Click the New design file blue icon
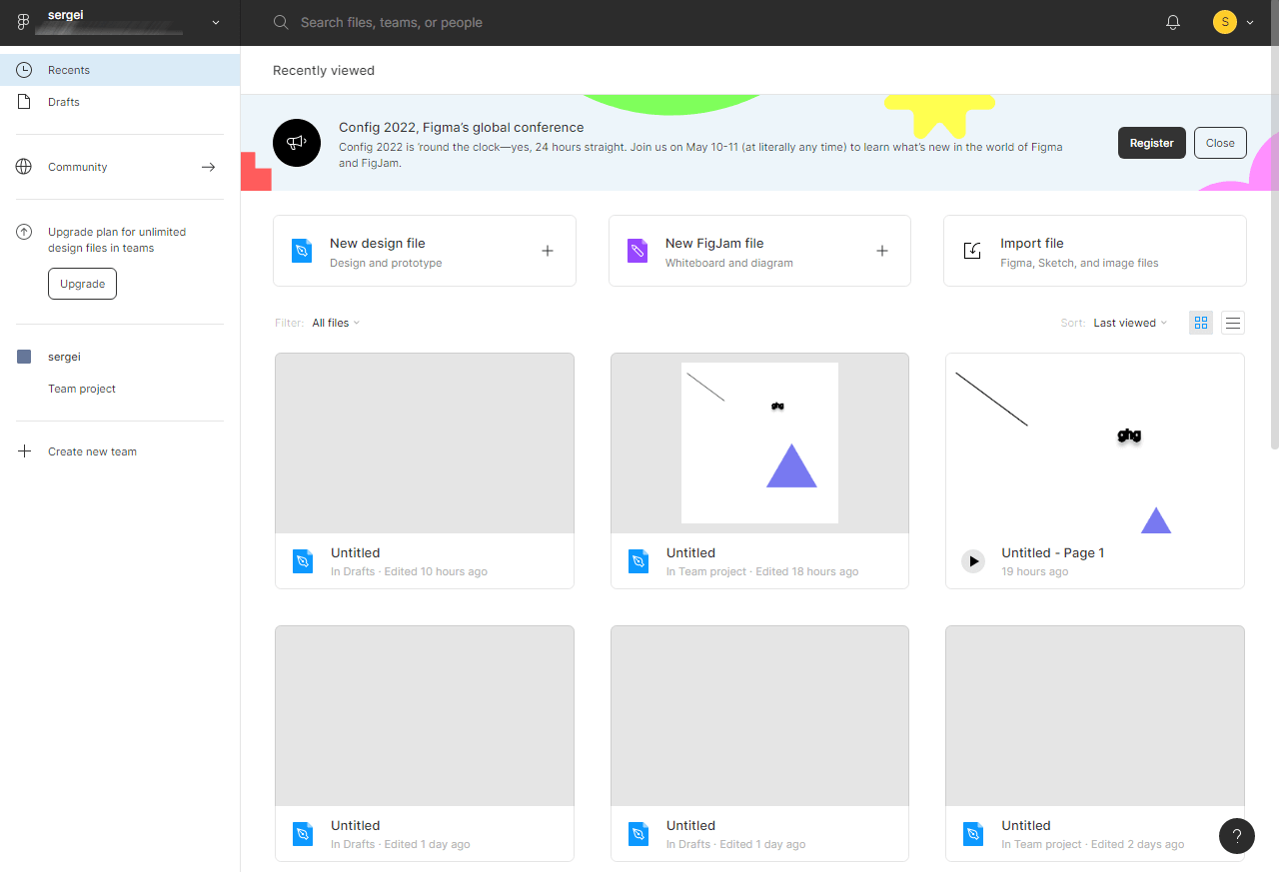This screenshot has height=872, width=1279. click(302, 251)
